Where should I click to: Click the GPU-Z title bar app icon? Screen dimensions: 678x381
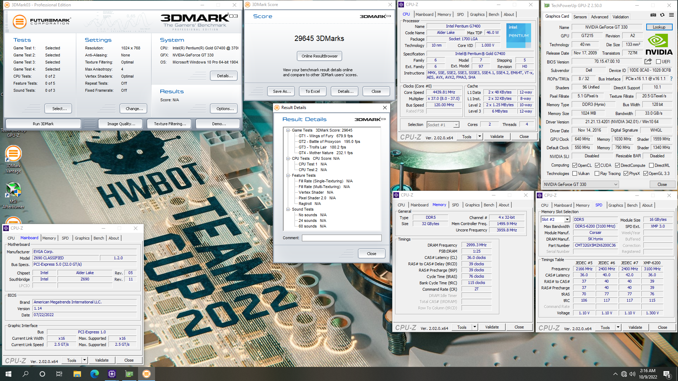547,5
